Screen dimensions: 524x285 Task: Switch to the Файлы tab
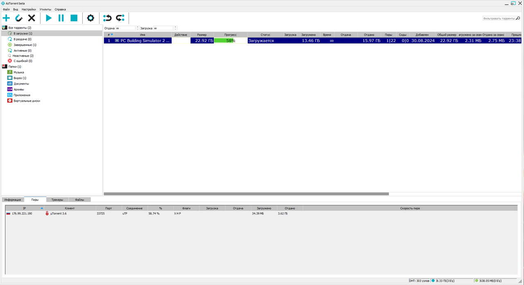point(79,200)
